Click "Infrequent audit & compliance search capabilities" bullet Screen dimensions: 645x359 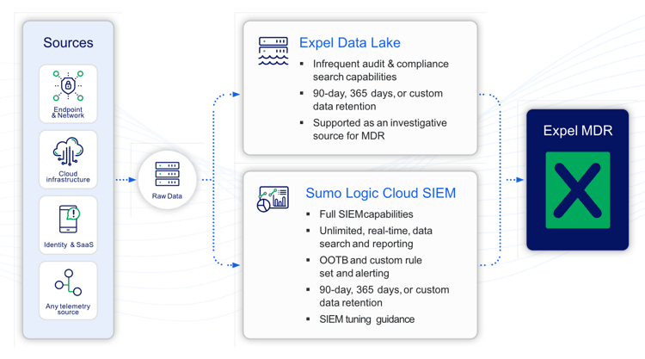pos(380,71)
